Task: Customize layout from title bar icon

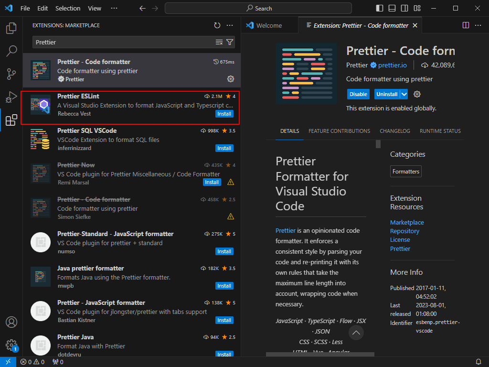Action: coord(417,9)
